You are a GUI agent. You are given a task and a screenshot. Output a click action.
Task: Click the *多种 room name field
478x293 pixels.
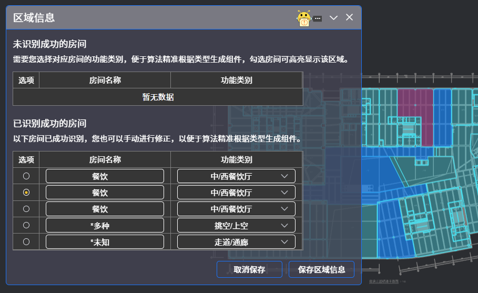click(x=105, y=225)
